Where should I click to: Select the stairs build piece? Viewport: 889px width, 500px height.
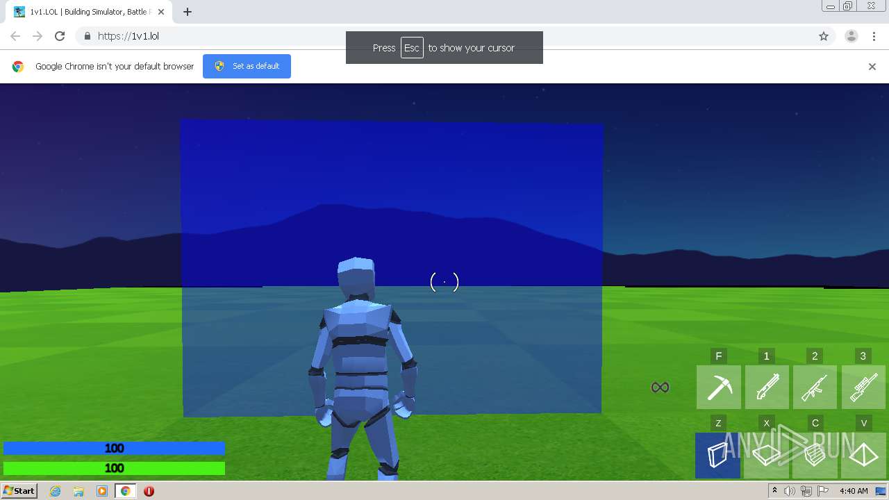[815, 456]
